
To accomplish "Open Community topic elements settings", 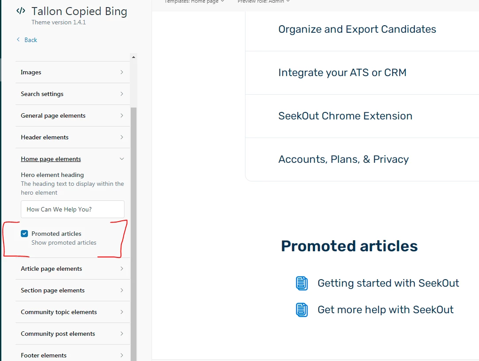I will pos(73,312).
